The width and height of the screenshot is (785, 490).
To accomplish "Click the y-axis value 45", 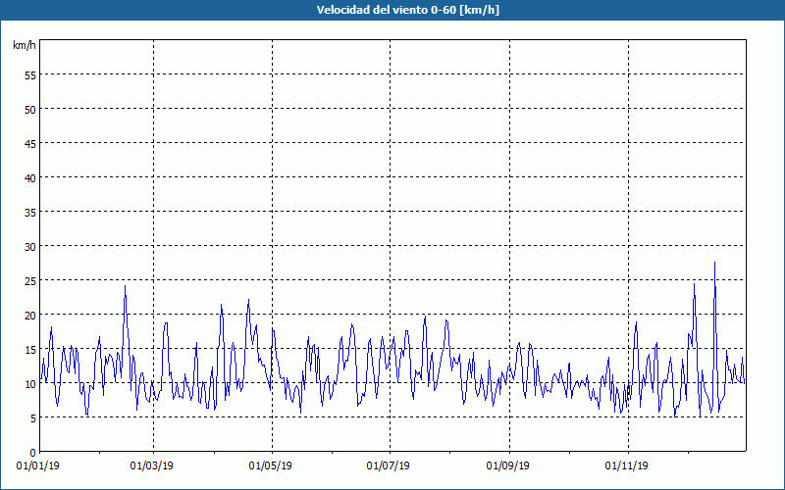I will [x=30, y=143].
